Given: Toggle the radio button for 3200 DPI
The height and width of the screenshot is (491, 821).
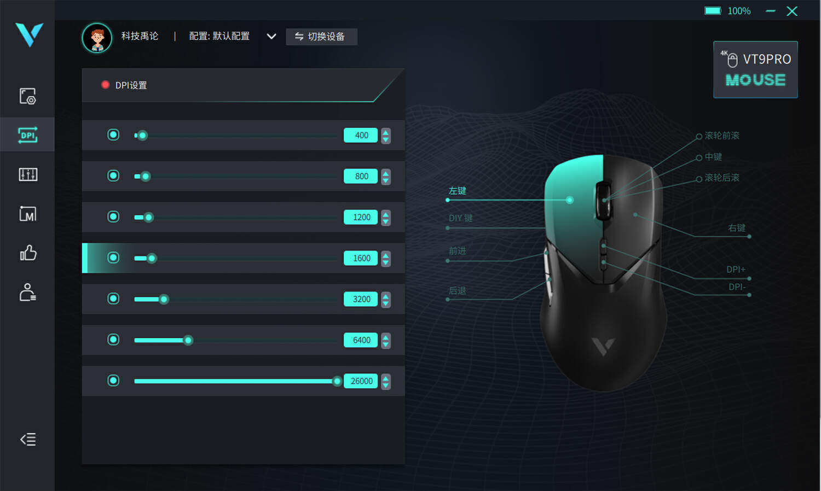Looking at the screenshot, I should [113, 299].
